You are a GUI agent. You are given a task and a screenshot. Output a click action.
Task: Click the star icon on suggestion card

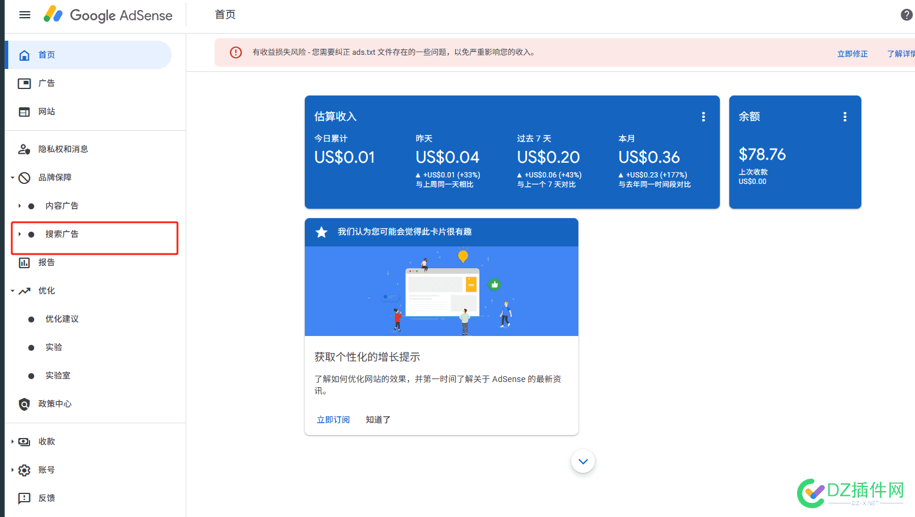321,232
